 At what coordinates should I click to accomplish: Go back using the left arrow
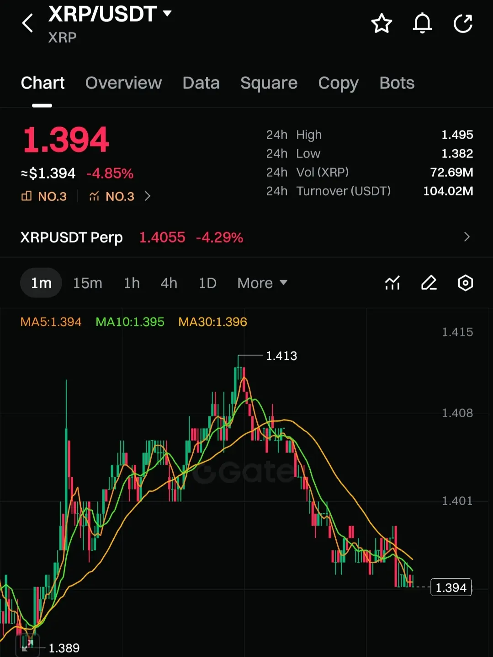(x=28, y=23)
